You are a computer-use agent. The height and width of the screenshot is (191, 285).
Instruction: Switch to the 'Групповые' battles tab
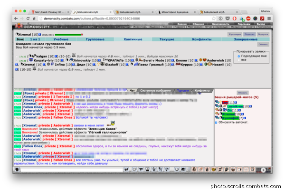click(x=95, y=39)
